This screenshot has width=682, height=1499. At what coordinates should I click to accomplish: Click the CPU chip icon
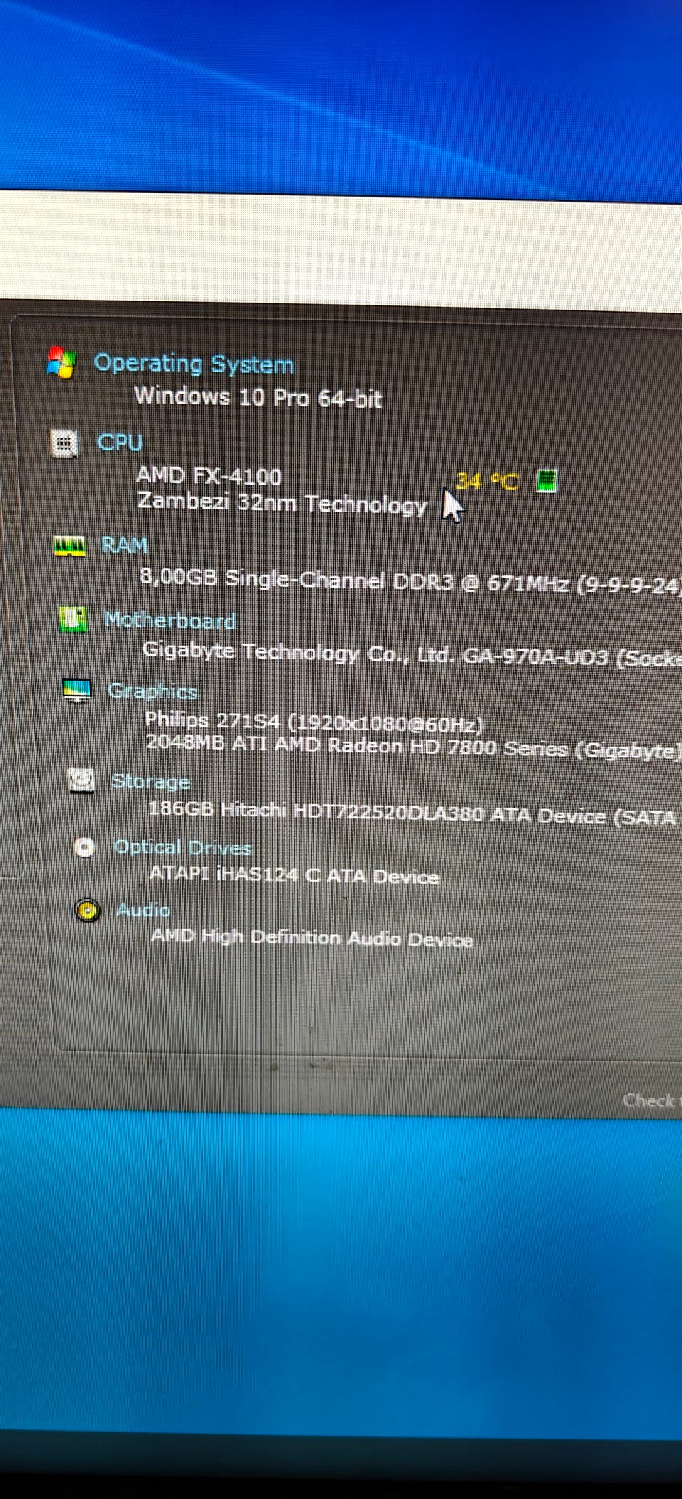(65, 443)
